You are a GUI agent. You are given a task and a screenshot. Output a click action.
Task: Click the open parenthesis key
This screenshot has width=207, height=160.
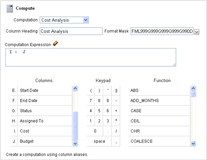click(91, 91)
